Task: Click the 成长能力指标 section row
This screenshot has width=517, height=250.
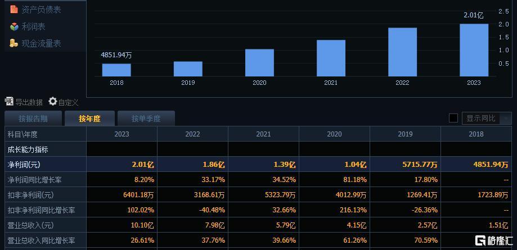Action: point(28,149)
